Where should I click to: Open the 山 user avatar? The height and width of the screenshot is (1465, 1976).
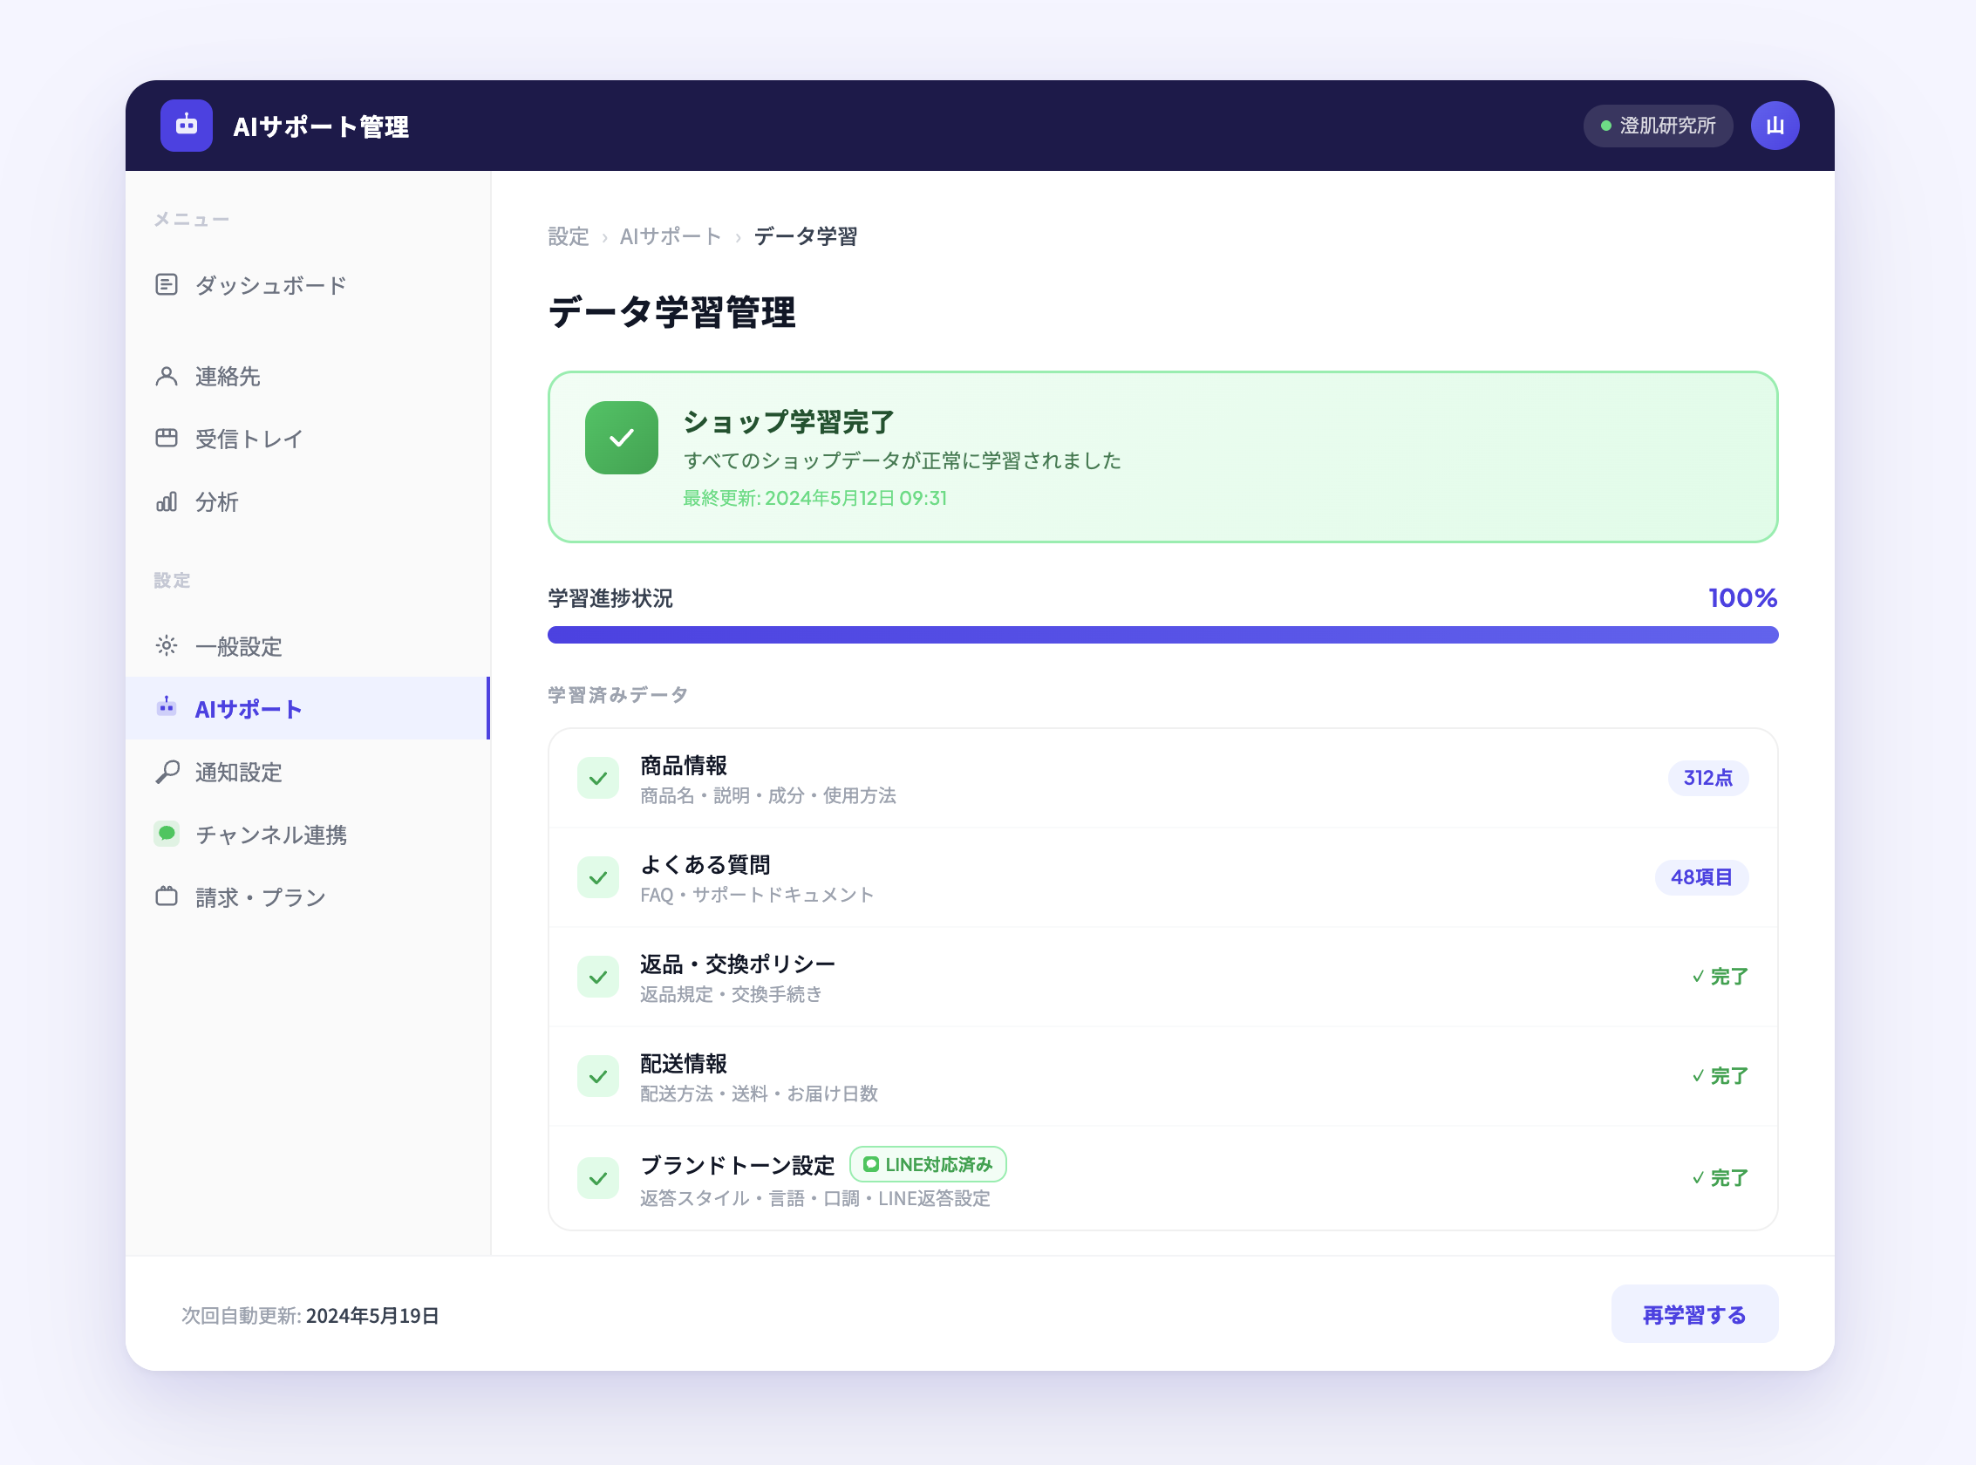[x=1775, y=126]
